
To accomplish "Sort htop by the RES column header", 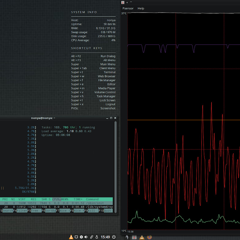I will point(34,199).
